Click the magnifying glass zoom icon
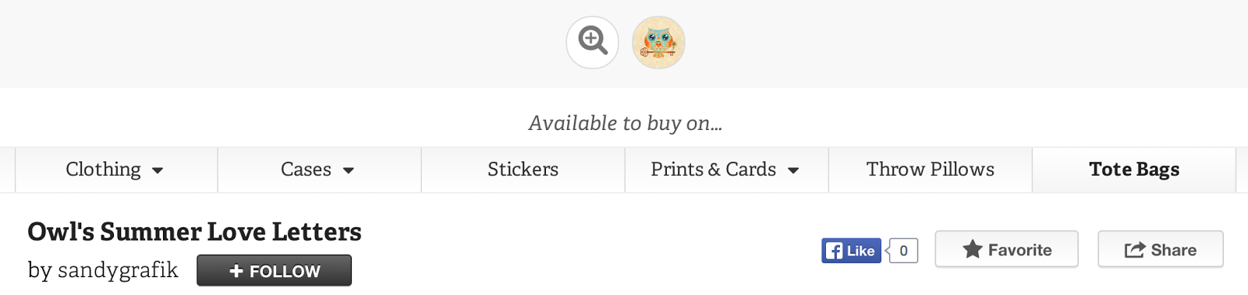The height and width of the screenshot is (295, 1248). click(593, 42)
